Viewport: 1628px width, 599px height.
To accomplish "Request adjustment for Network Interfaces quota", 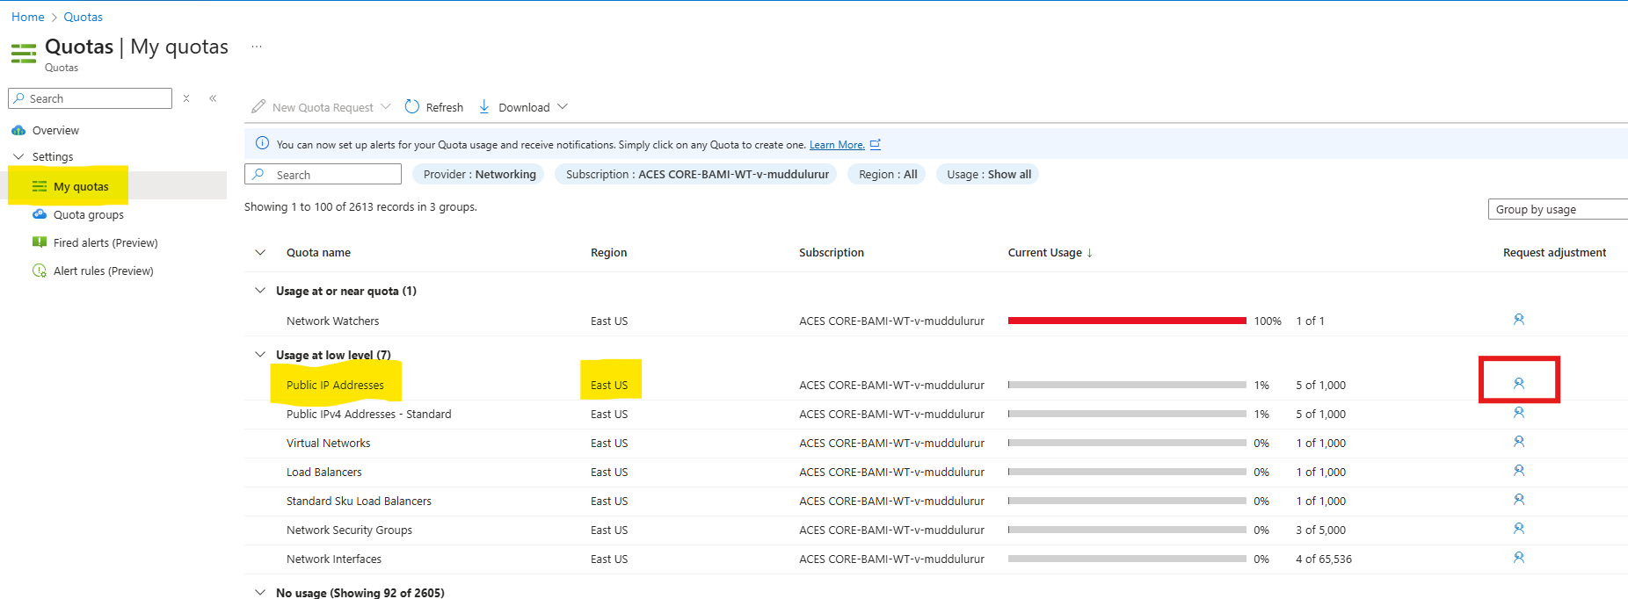I will [x=1518, y=558].
